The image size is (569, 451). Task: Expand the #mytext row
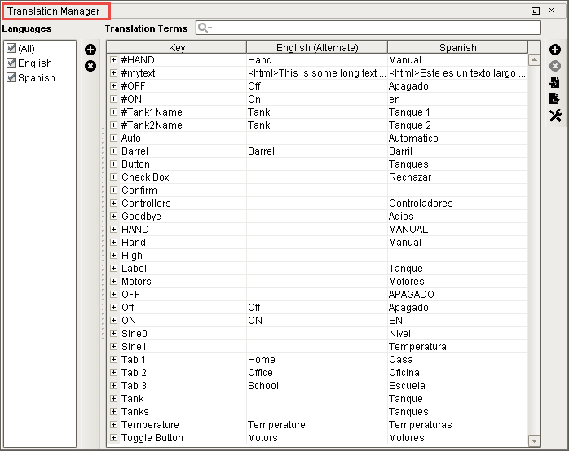point(113,72)
